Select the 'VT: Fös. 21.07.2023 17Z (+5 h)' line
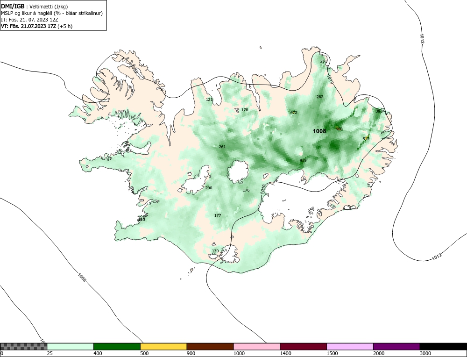 click(36, 26)
